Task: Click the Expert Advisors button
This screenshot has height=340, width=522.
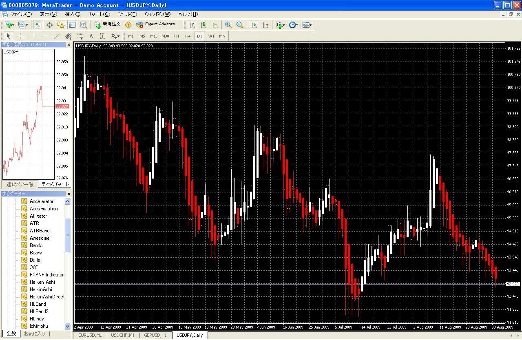Action: coord(155,24)
